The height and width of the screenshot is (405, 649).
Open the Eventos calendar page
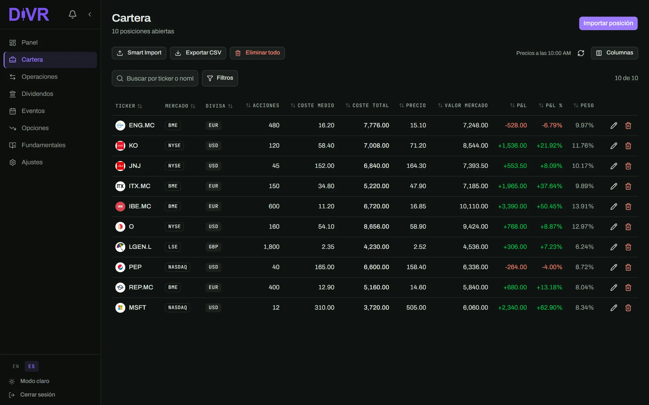[x=50, y=111]
